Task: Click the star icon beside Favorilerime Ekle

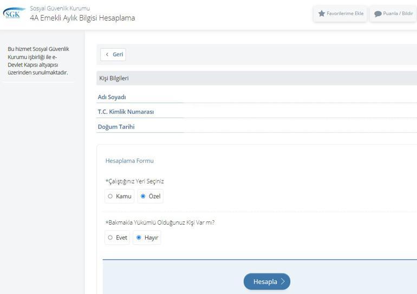Action: (x=322, y=14)
